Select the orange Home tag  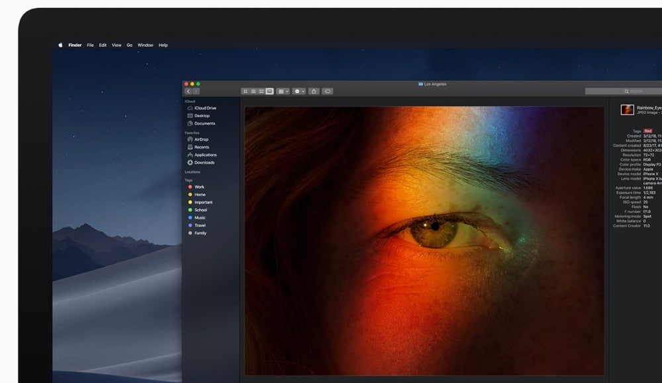point(197,195)
